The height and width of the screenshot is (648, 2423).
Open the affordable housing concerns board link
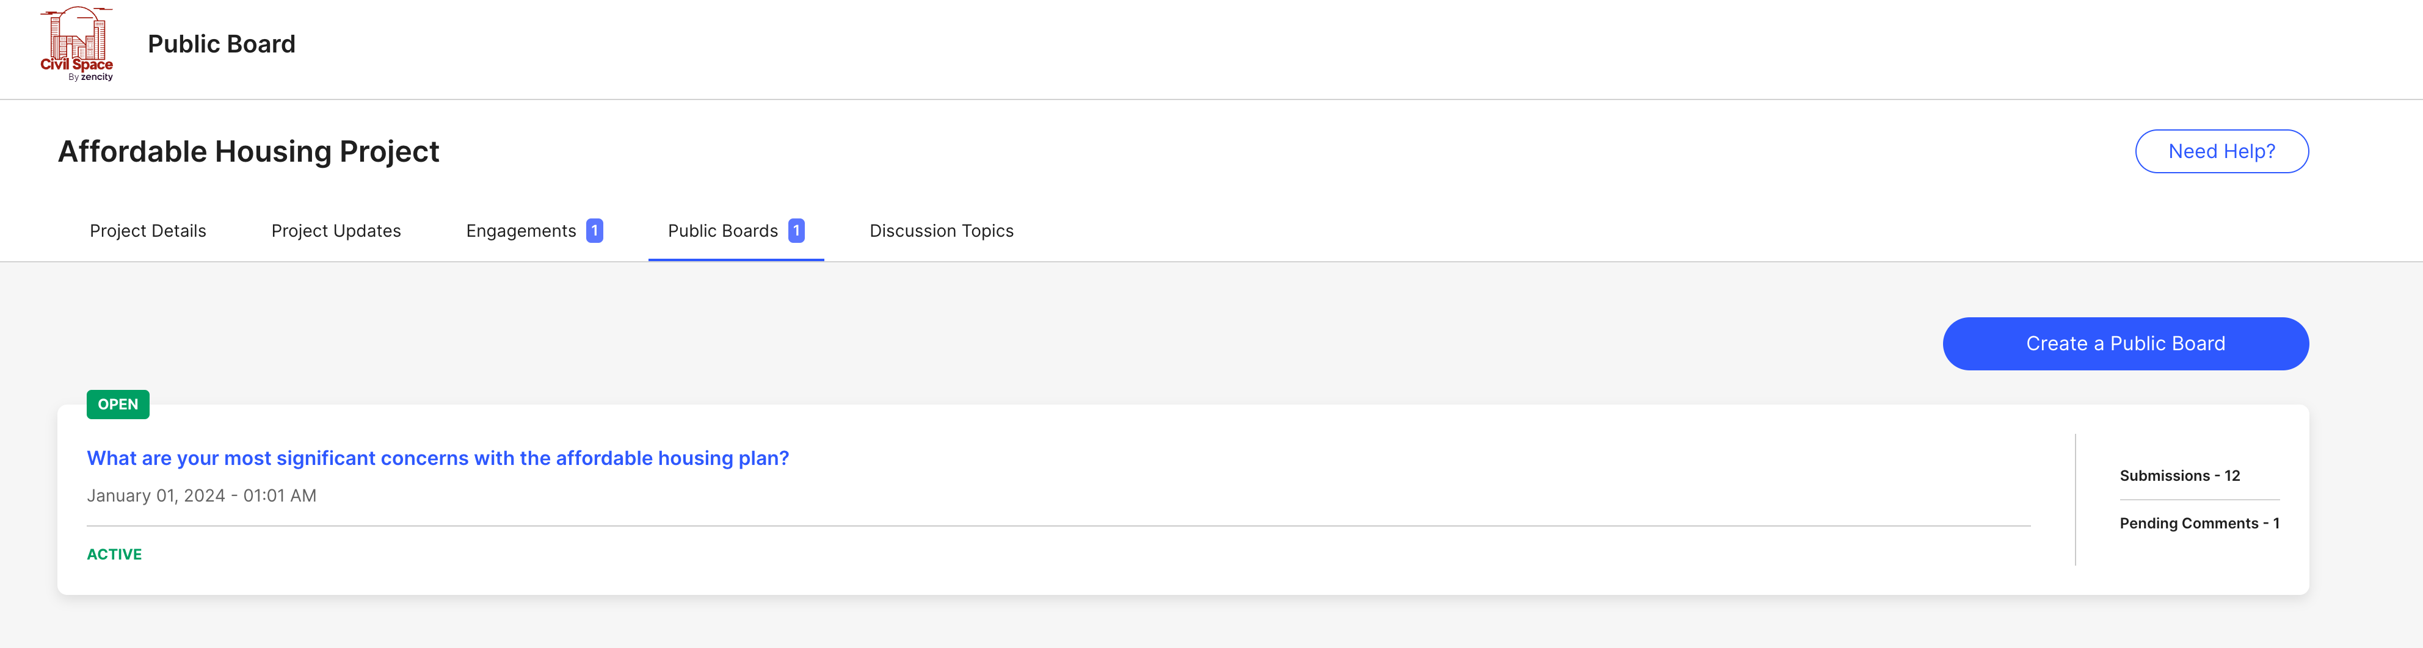coord(437,458)
